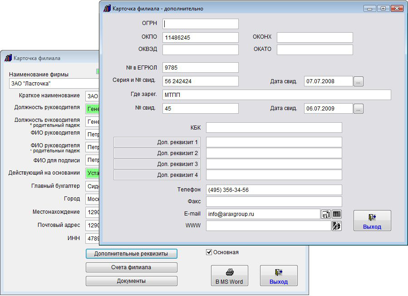
Task: Open calendar picker for date 06.07.2009
Action: [358, 109]
